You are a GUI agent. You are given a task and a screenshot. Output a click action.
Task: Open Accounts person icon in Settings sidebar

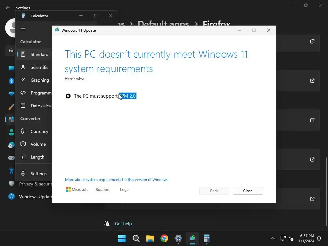pos(12,132)
